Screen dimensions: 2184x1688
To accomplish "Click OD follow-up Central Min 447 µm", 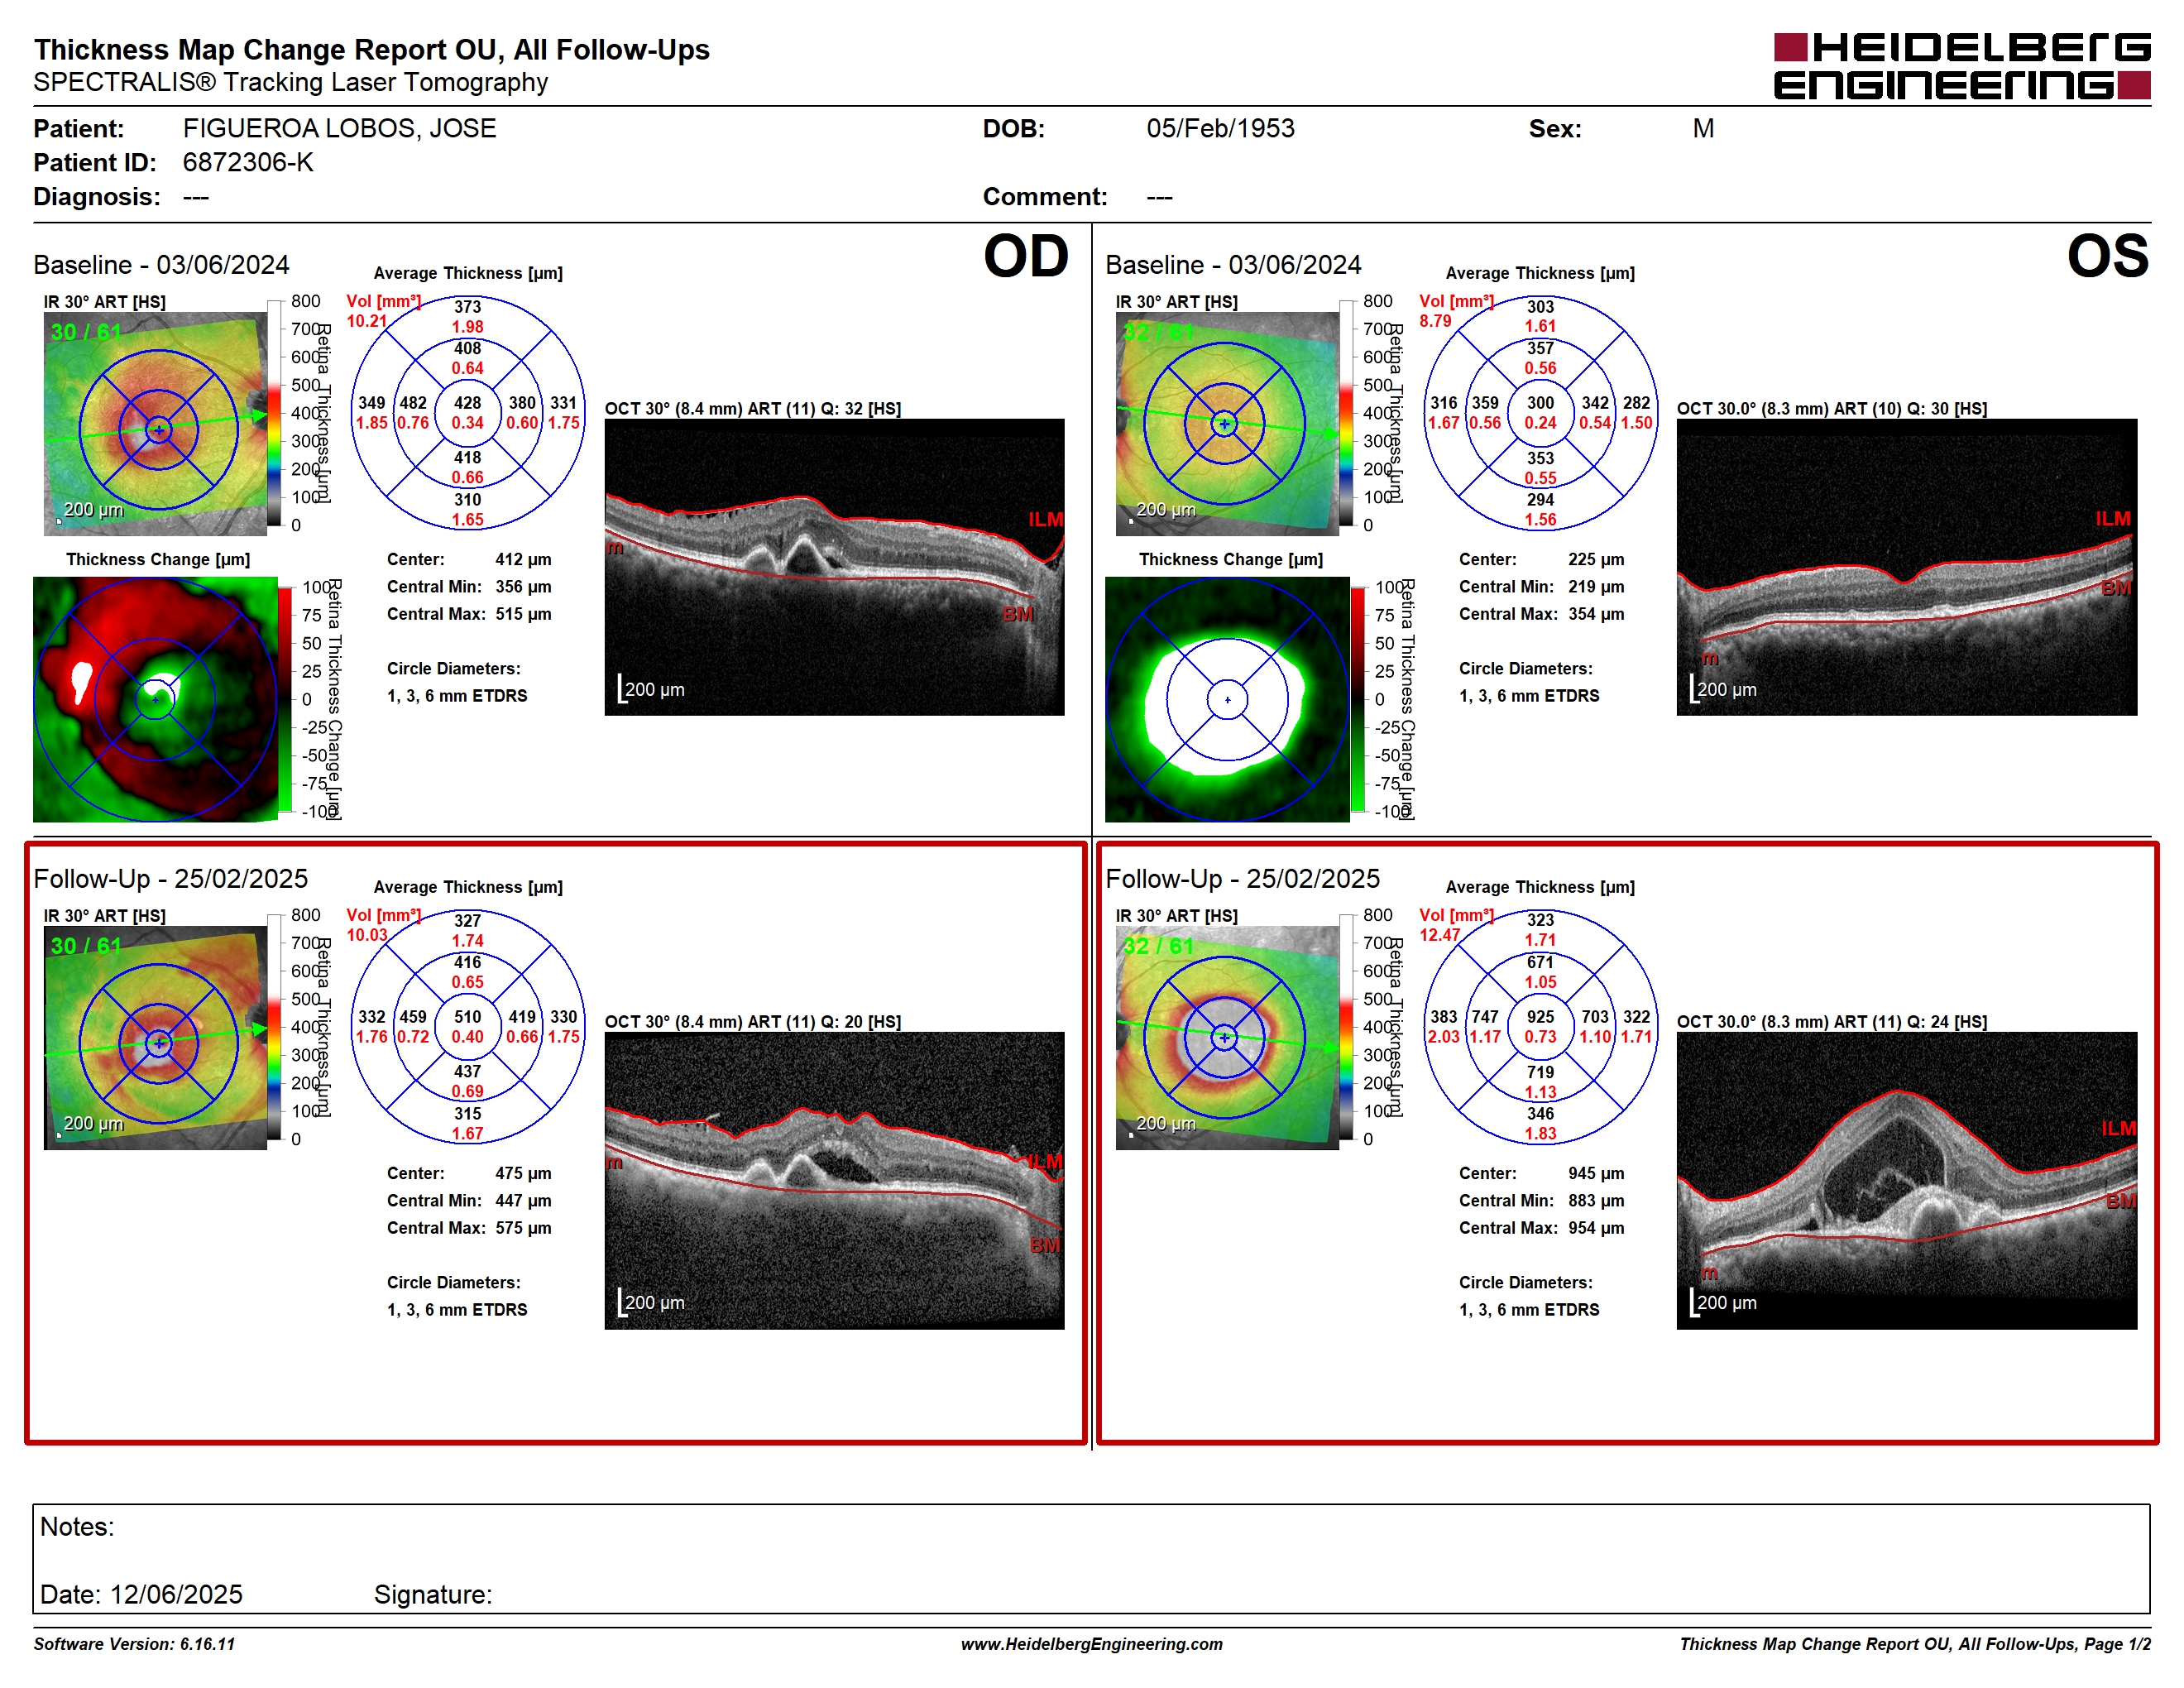I will coord(523,1201).
